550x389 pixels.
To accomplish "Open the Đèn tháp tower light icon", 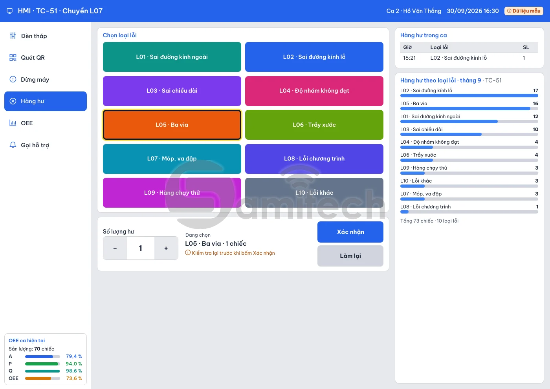I will (x=13, y=36).
